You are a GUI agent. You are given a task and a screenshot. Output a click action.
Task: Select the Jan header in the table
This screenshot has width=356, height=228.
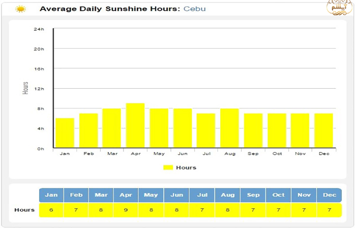tap(51, 195)
